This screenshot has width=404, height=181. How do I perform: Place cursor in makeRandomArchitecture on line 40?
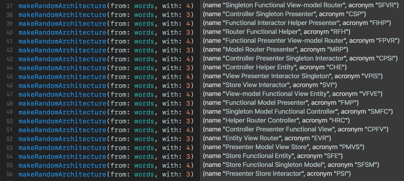62,33
